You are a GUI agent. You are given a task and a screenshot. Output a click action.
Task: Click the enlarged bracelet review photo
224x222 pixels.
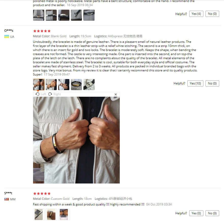tap(76, 140)
